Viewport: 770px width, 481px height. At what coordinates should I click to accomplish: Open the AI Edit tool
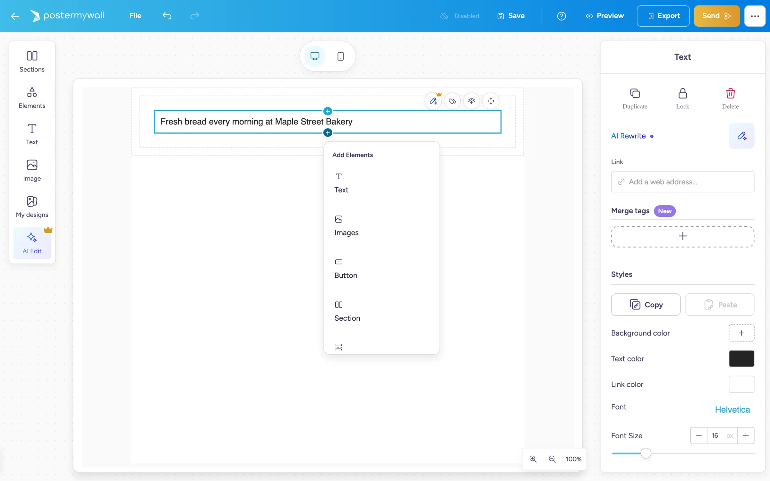click(32, 243)
